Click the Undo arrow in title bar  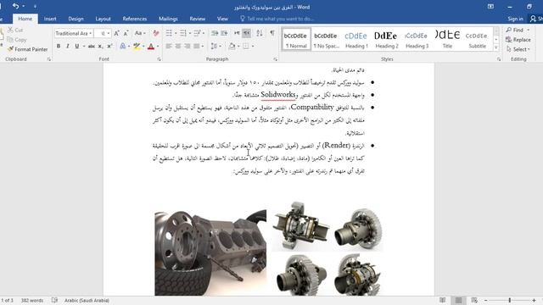(15, 6)
